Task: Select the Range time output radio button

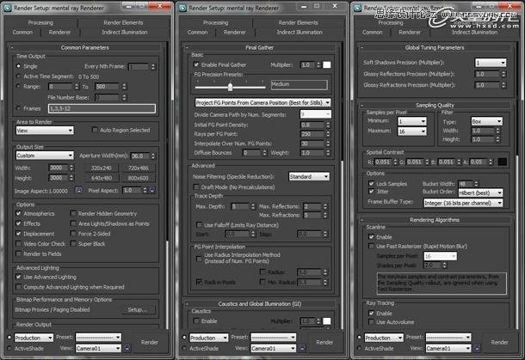Action: point(18,86)
